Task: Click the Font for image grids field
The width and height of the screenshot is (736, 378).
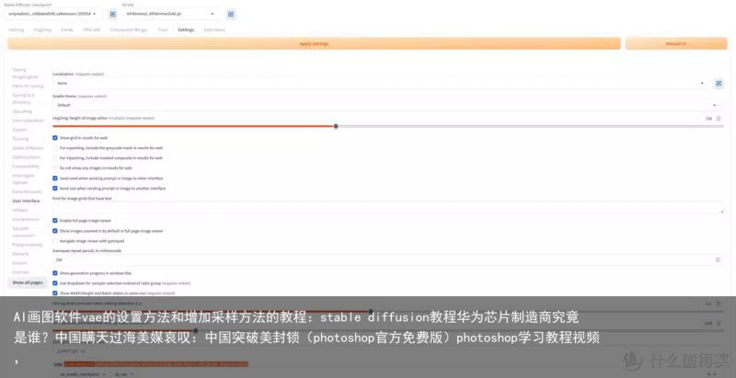Action: click(x=387, y=208)
